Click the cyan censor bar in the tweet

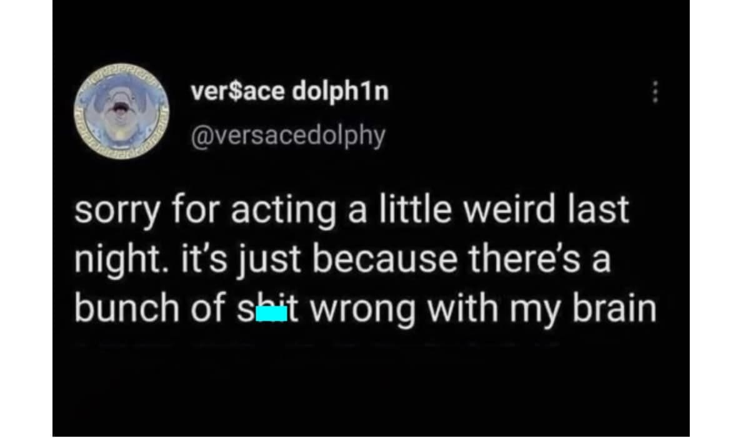pyautogui.click(x=271, y=312)
